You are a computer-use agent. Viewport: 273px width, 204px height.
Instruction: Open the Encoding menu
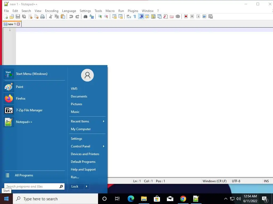point(51,11)
